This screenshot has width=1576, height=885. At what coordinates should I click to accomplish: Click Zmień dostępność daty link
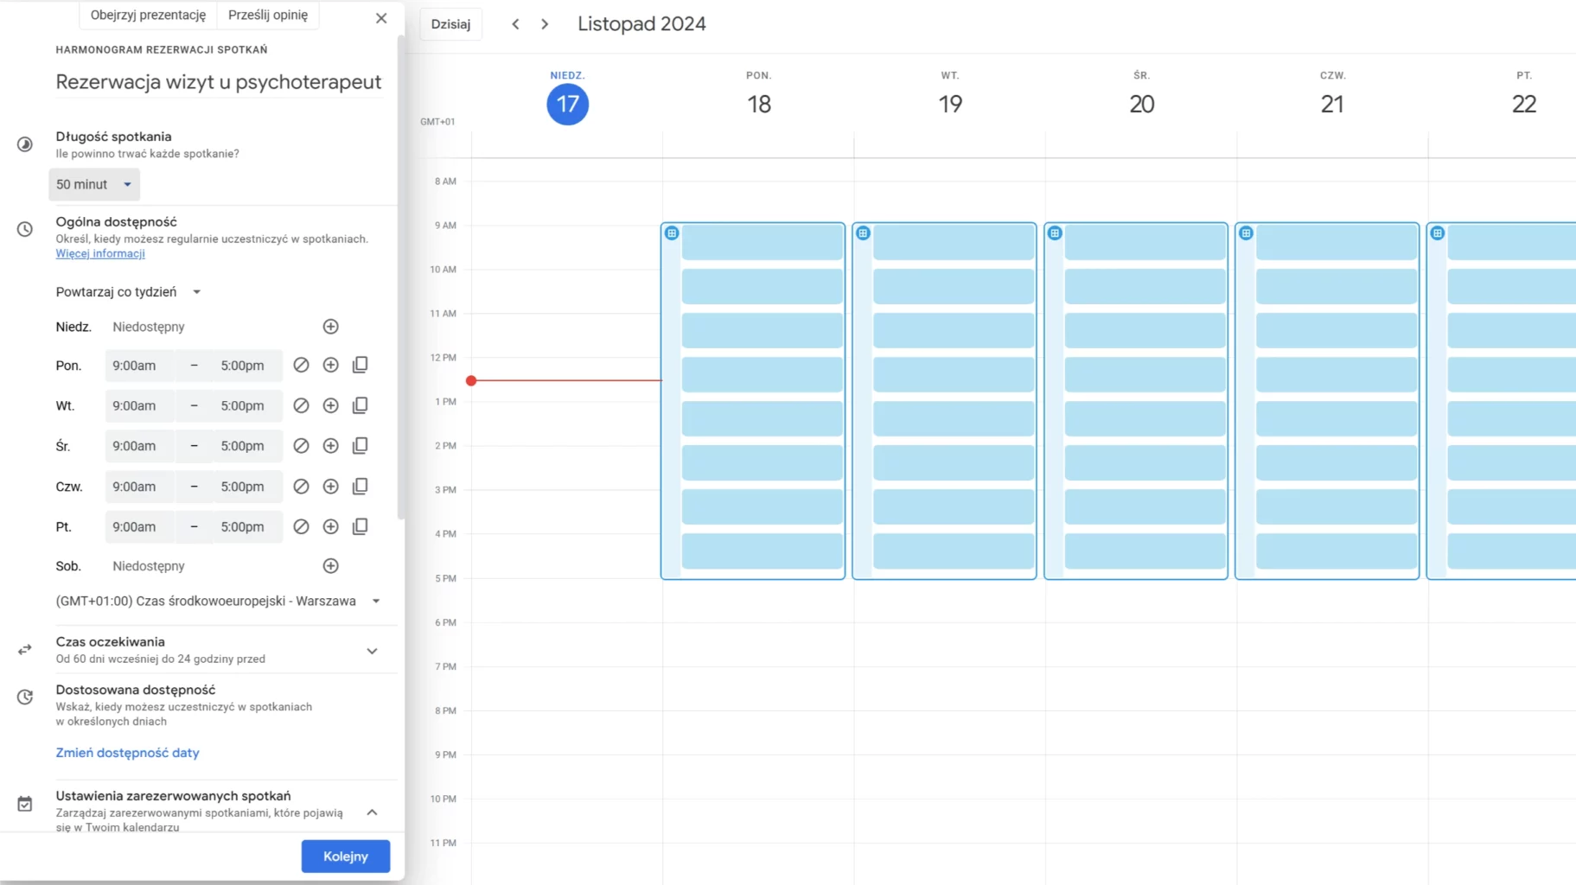[x=127, y=753]
